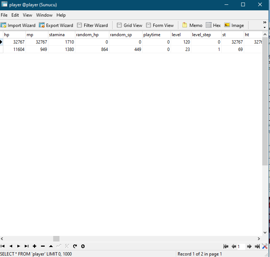The height and width of the screenshot is (257, 270).
Task: Expand the toolbar overflow chevron
Action: coord(265,23)
